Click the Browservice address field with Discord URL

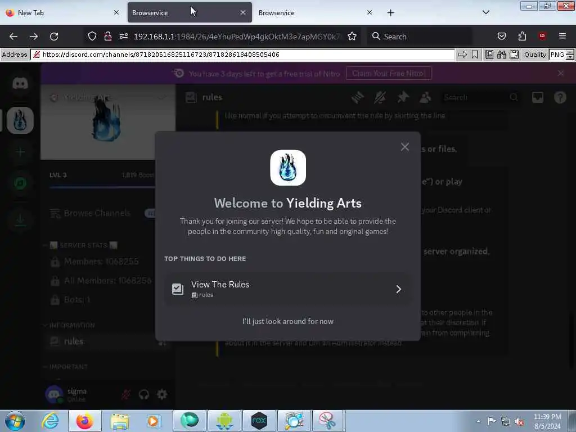pyautogui.click(x=242, y=55)
